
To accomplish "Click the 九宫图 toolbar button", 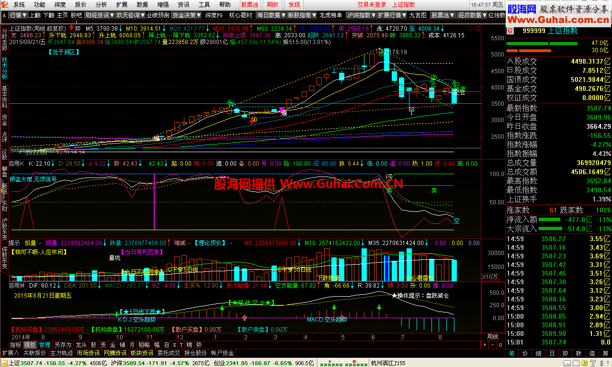I will coord(418,15).
